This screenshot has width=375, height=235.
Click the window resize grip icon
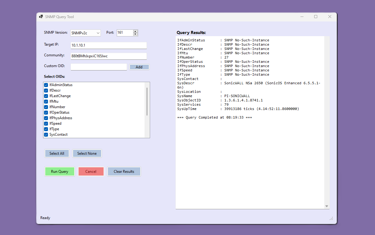331,218
